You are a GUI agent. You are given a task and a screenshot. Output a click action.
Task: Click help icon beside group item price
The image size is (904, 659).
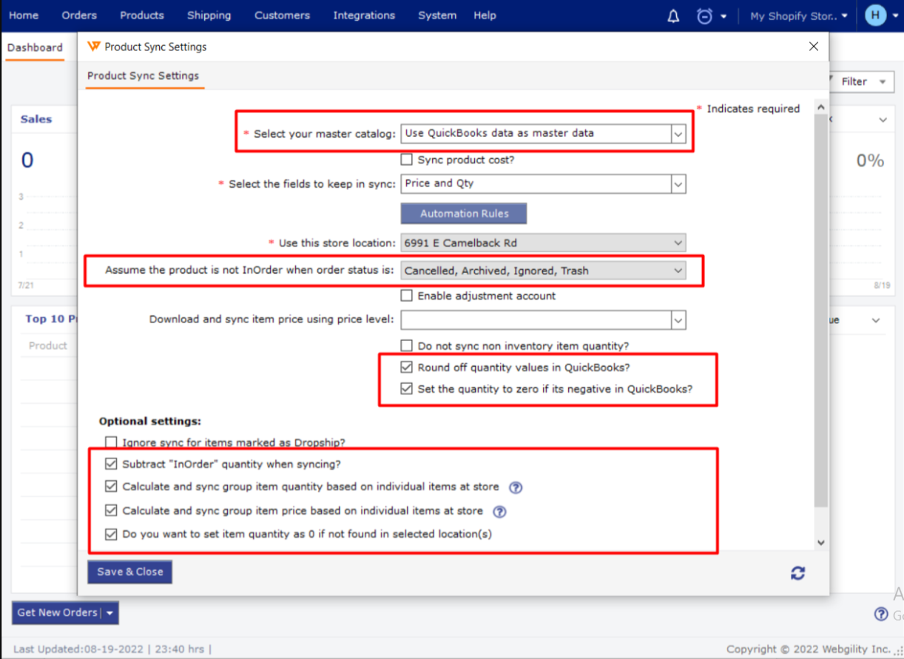499,511
